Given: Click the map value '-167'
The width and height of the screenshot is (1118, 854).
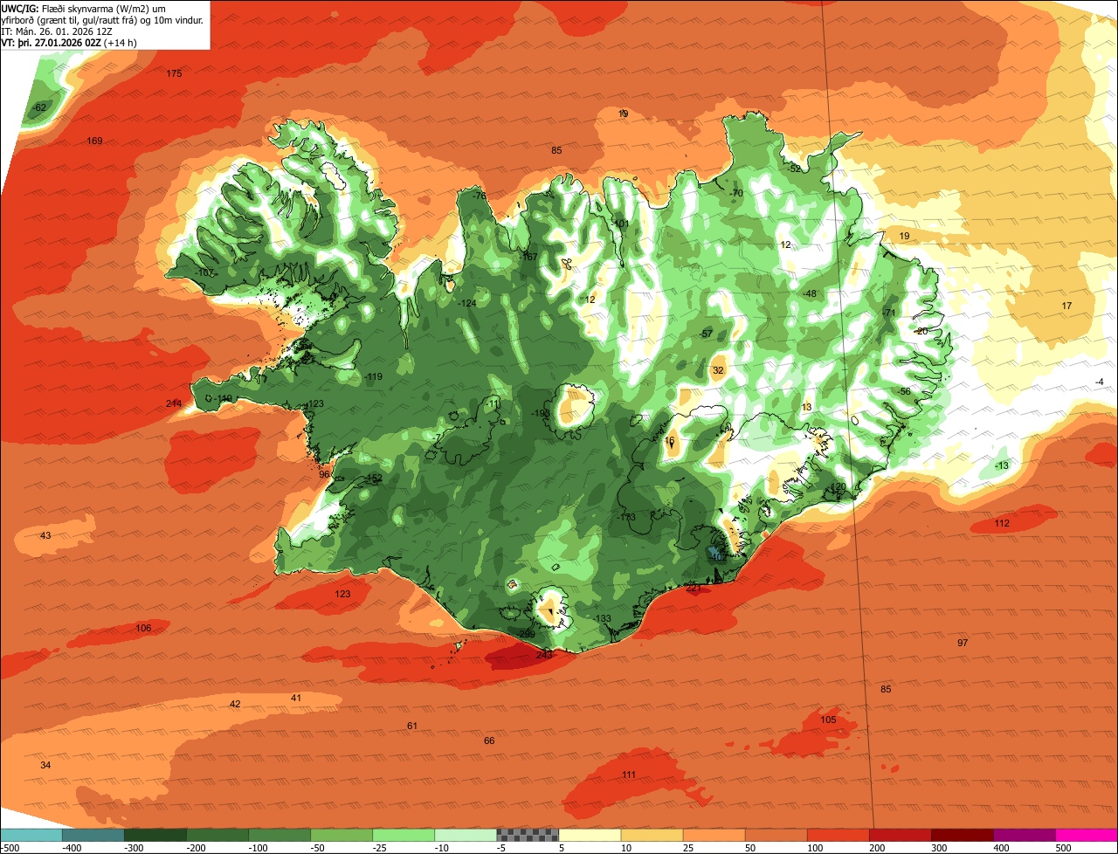Looking at the screenshot, I should [528, 257].
